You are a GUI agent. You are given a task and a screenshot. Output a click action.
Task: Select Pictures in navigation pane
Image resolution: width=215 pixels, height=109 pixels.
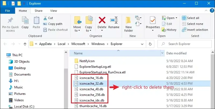[x=17, y=94]
